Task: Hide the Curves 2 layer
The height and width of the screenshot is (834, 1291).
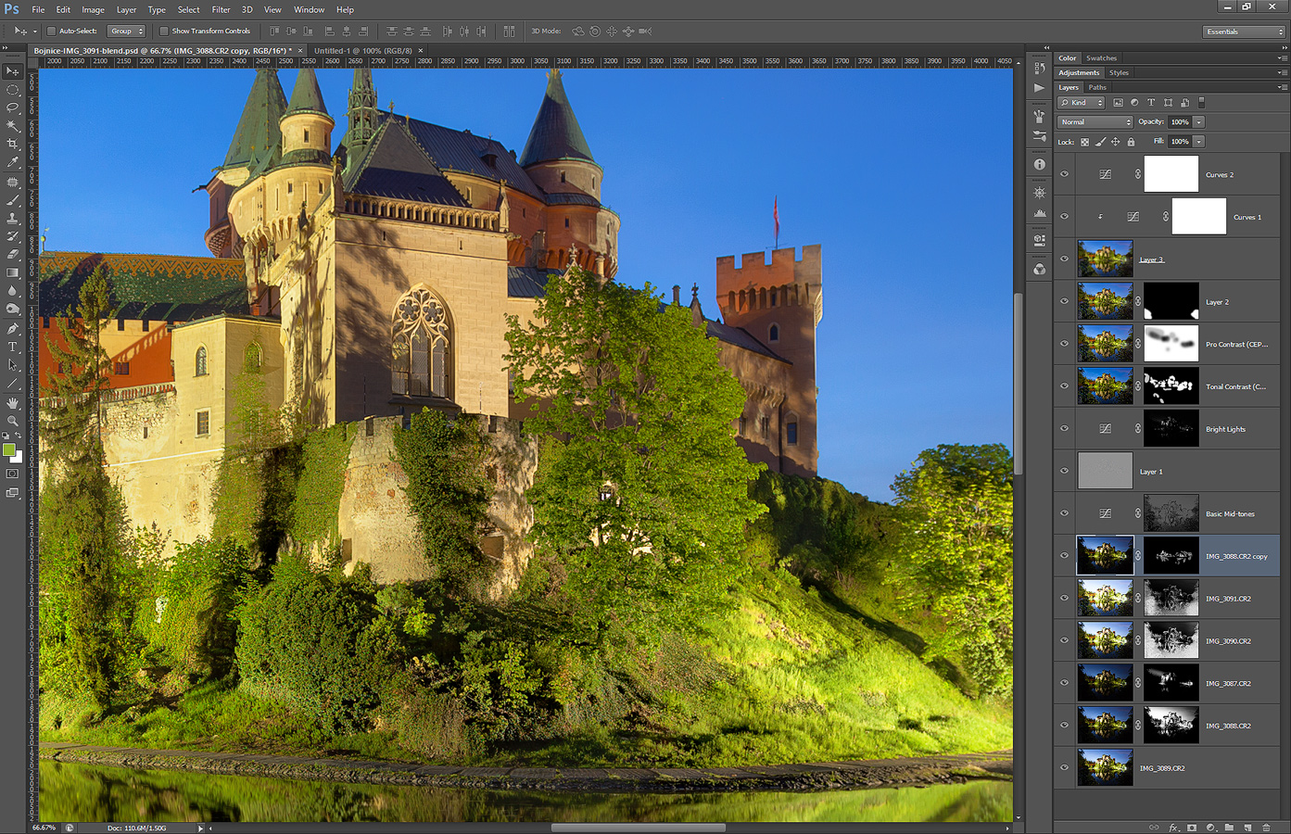Action: [x=1064, y=174]
